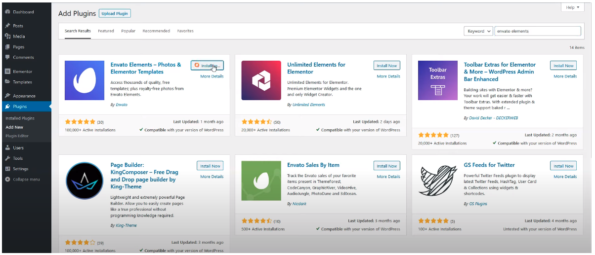Open the Page Builder KingComposer title
The image size is (595, 255).
pyautogui.click(x=144, y=176)
